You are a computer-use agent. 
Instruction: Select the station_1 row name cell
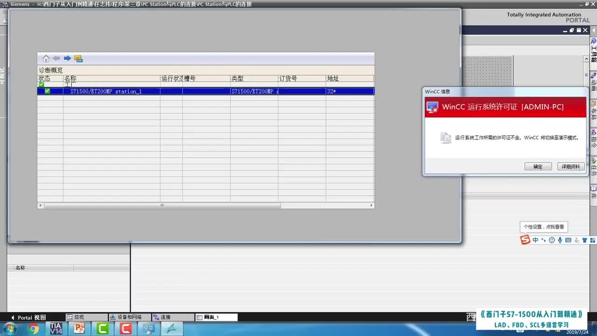point(112,91)
